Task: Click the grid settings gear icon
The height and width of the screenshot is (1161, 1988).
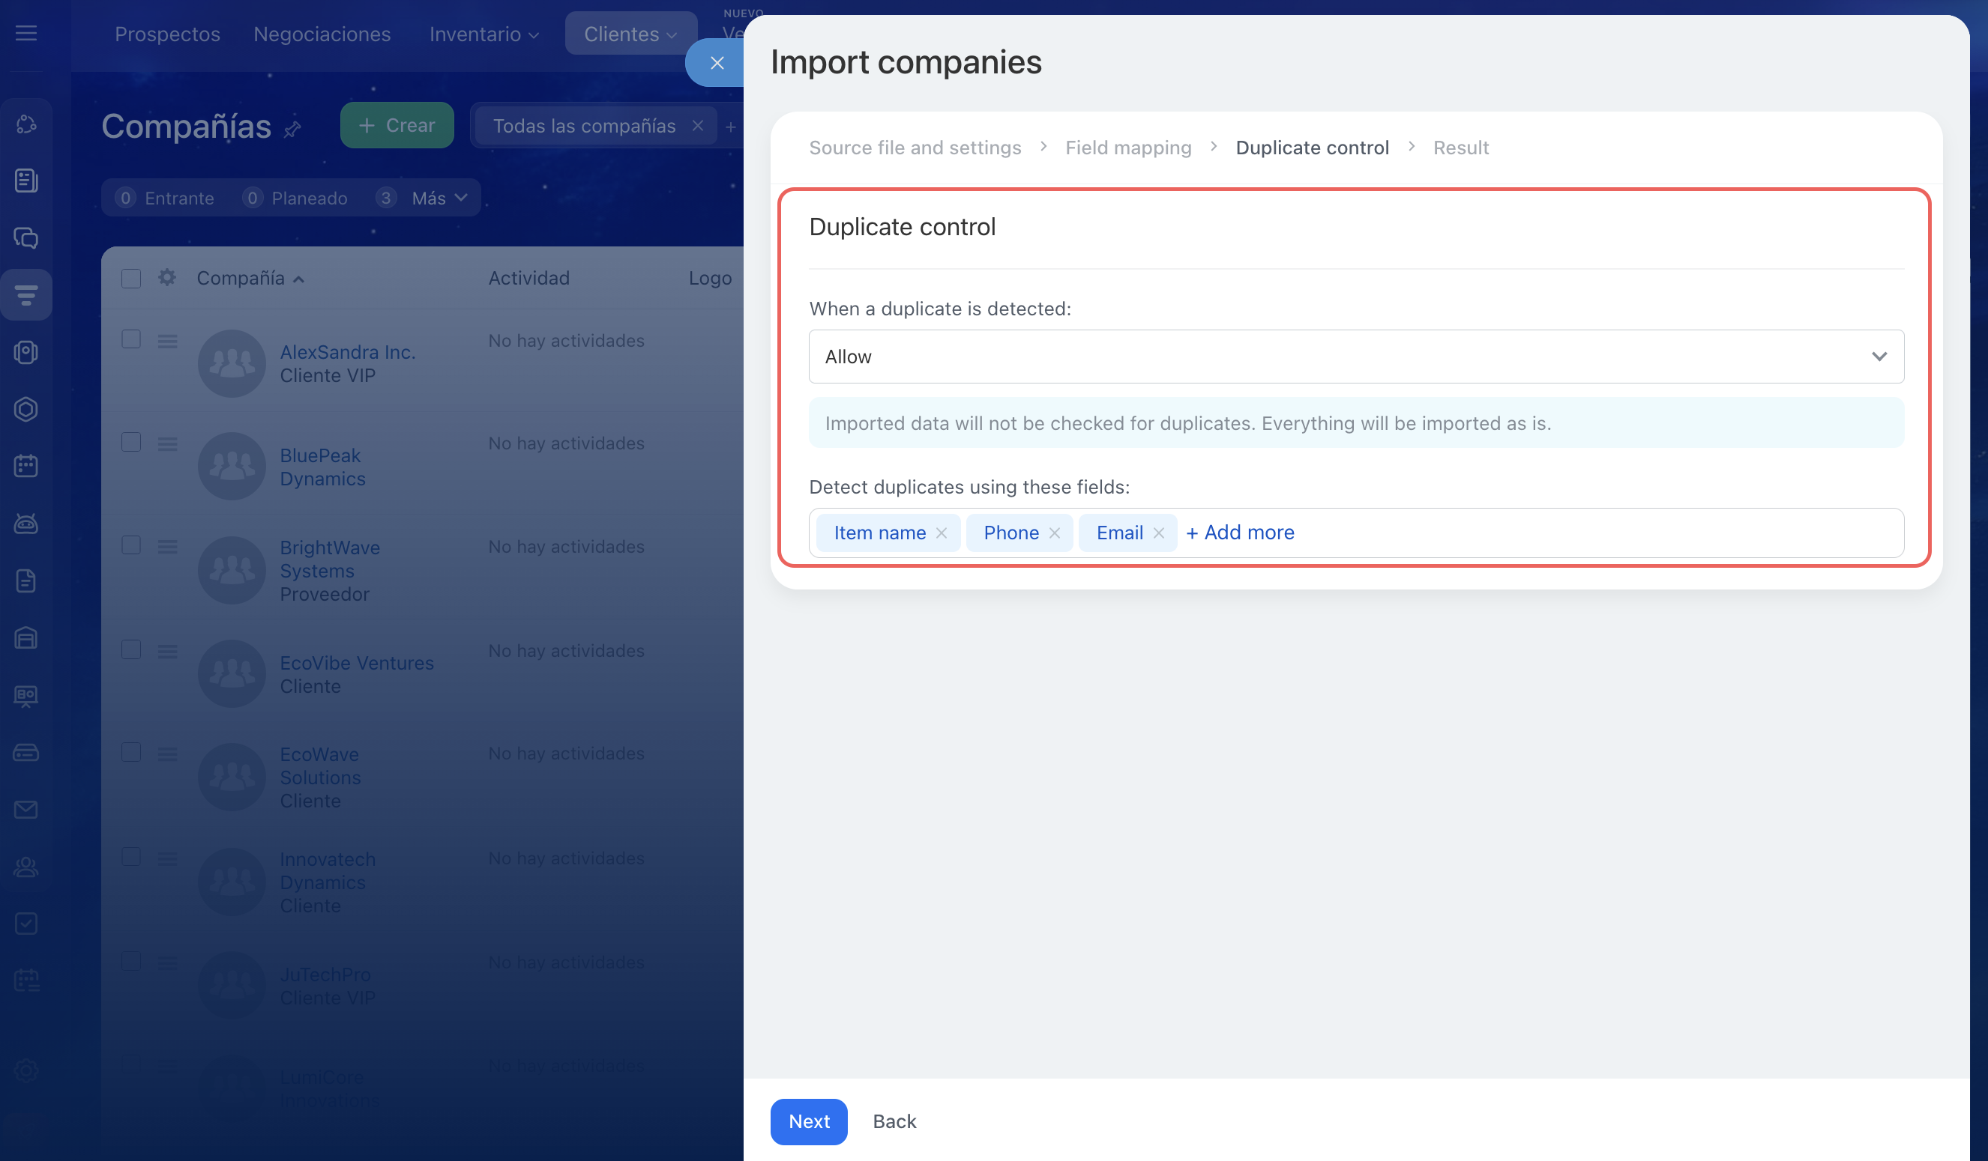Action: coord(166,277)
